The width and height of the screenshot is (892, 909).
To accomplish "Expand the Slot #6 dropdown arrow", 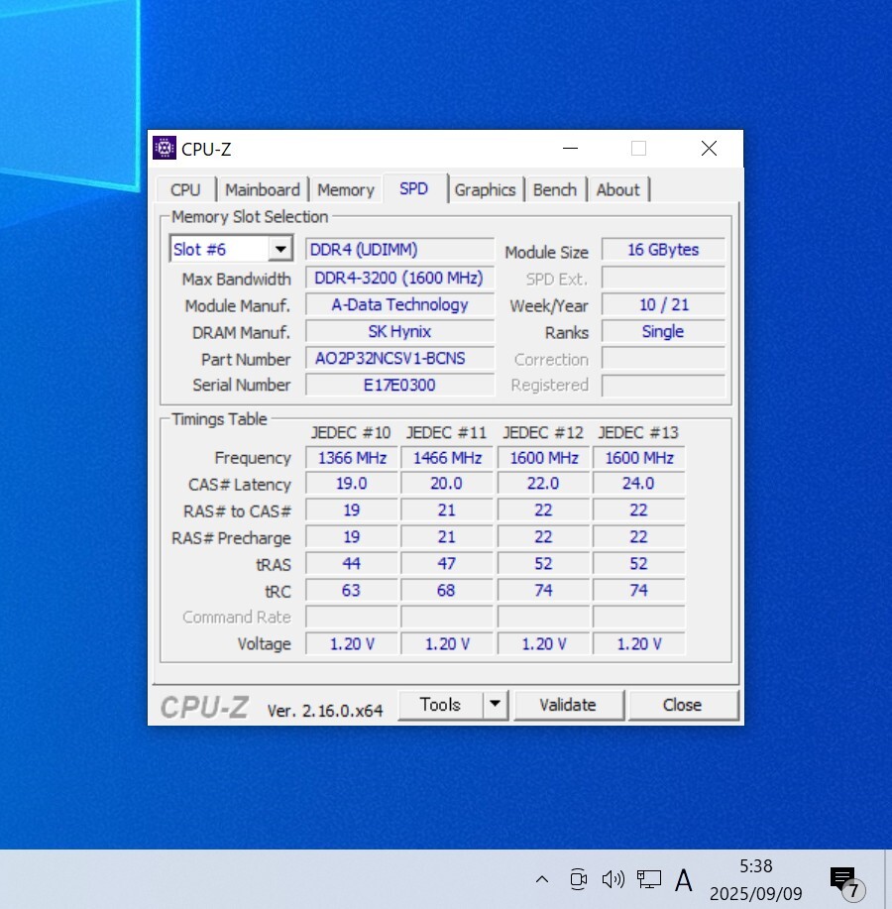I will pyautogui.click(x=280, y=249).
